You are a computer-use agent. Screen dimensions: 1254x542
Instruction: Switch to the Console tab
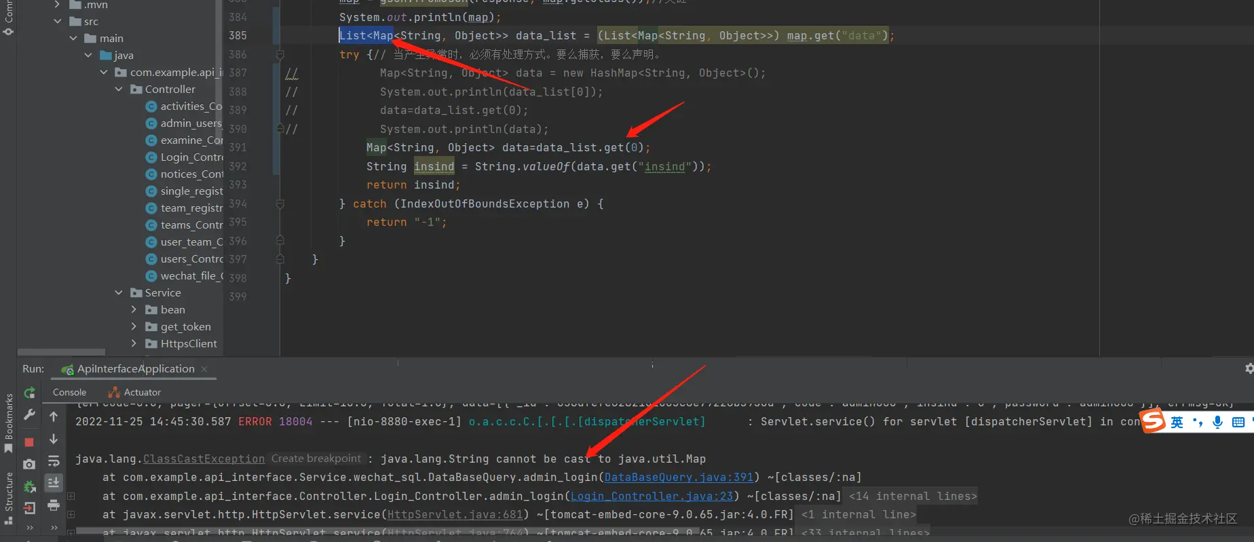[69, 392]
